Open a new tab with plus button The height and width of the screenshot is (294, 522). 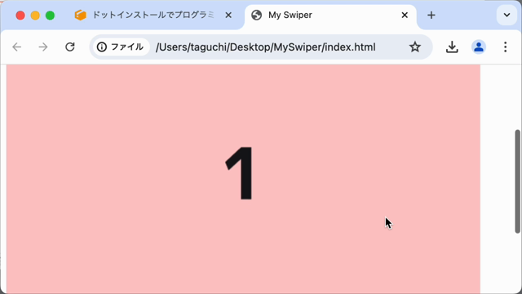pos(431,15)
